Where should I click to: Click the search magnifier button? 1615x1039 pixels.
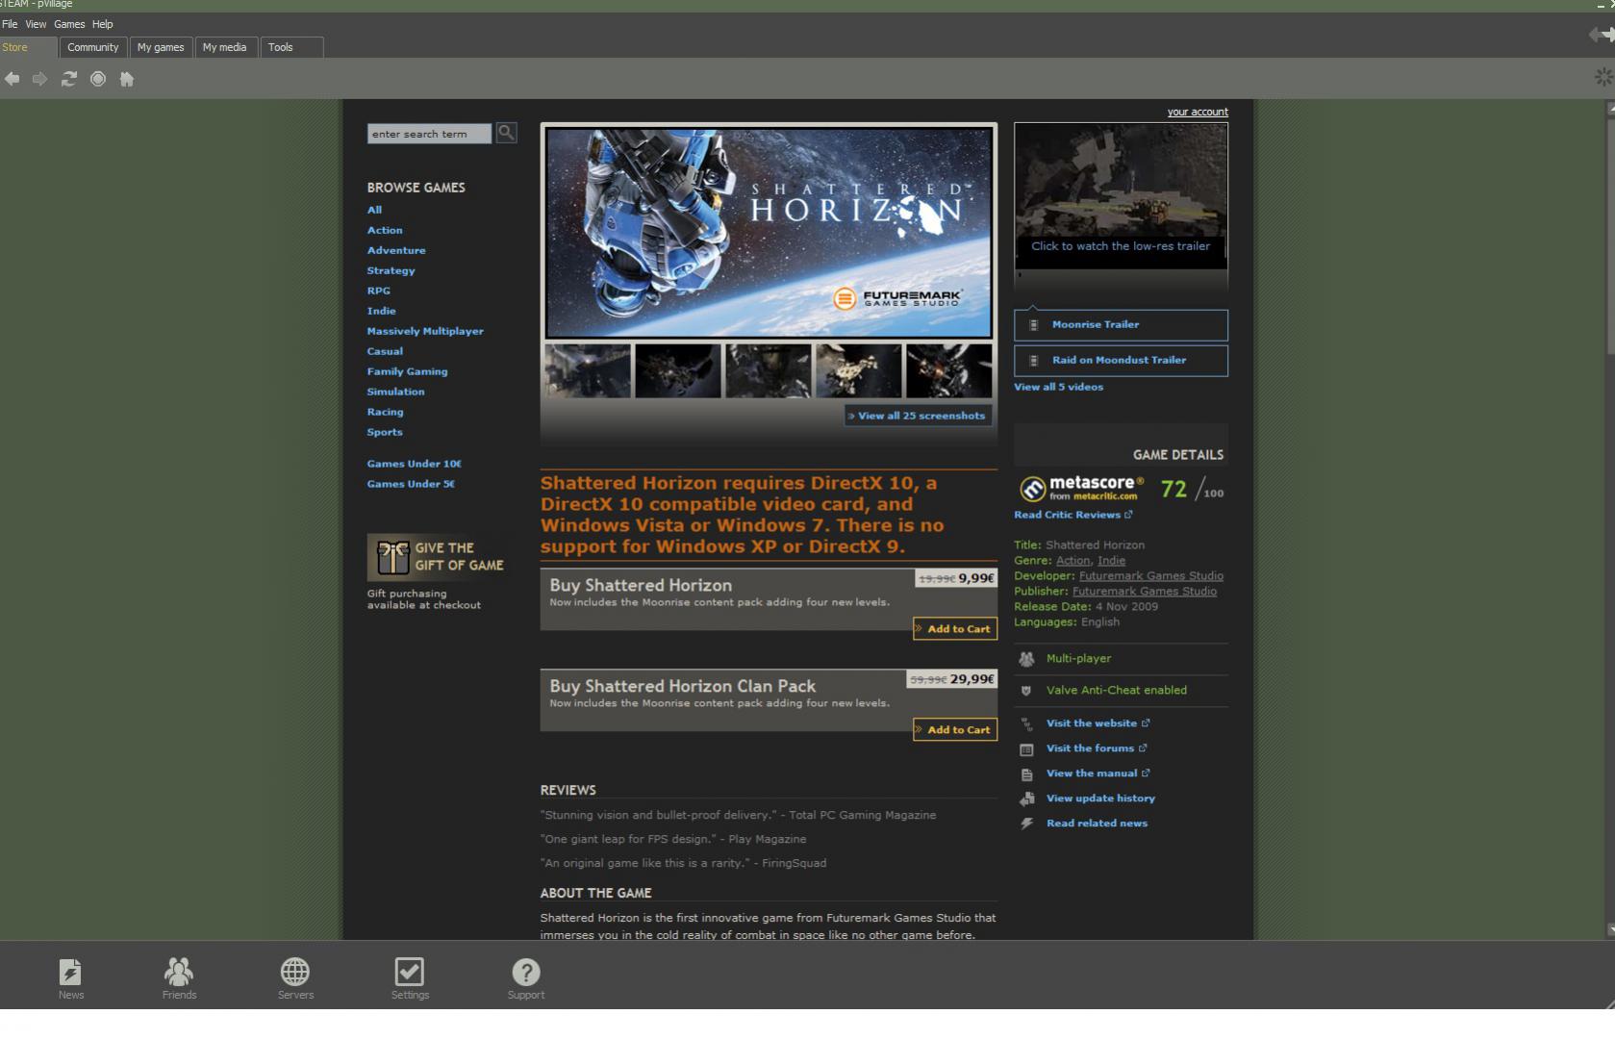[x=506, y=133]
